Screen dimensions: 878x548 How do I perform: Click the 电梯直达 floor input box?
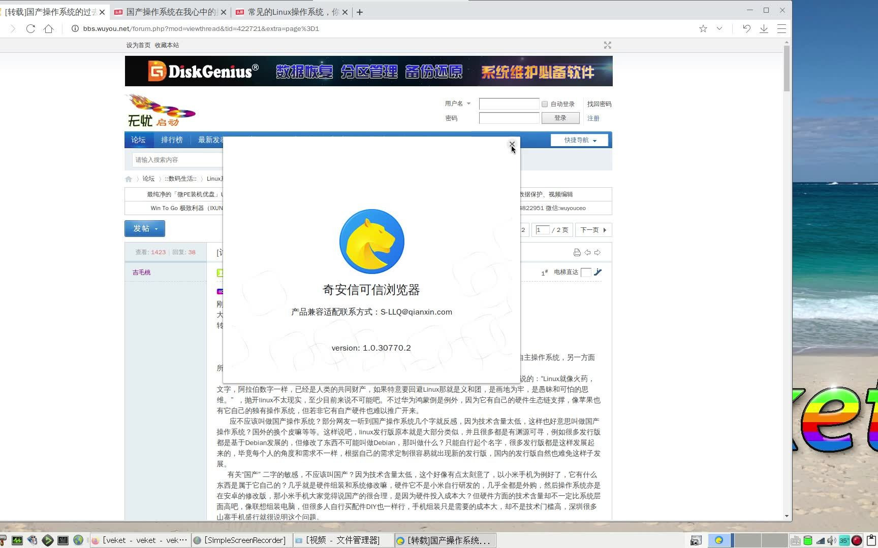point(586,272)
